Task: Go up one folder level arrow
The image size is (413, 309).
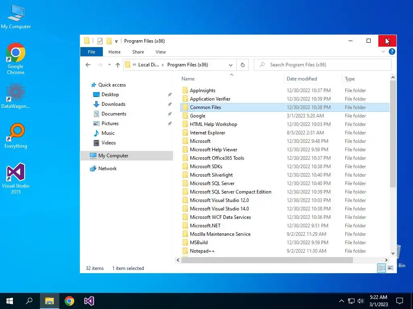Action: [x=117, y=65]
